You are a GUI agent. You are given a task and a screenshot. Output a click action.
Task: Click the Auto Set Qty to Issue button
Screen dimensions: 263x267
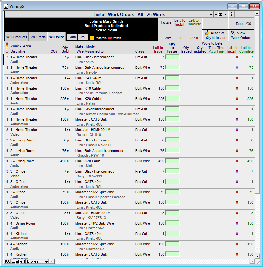[215, 35]
